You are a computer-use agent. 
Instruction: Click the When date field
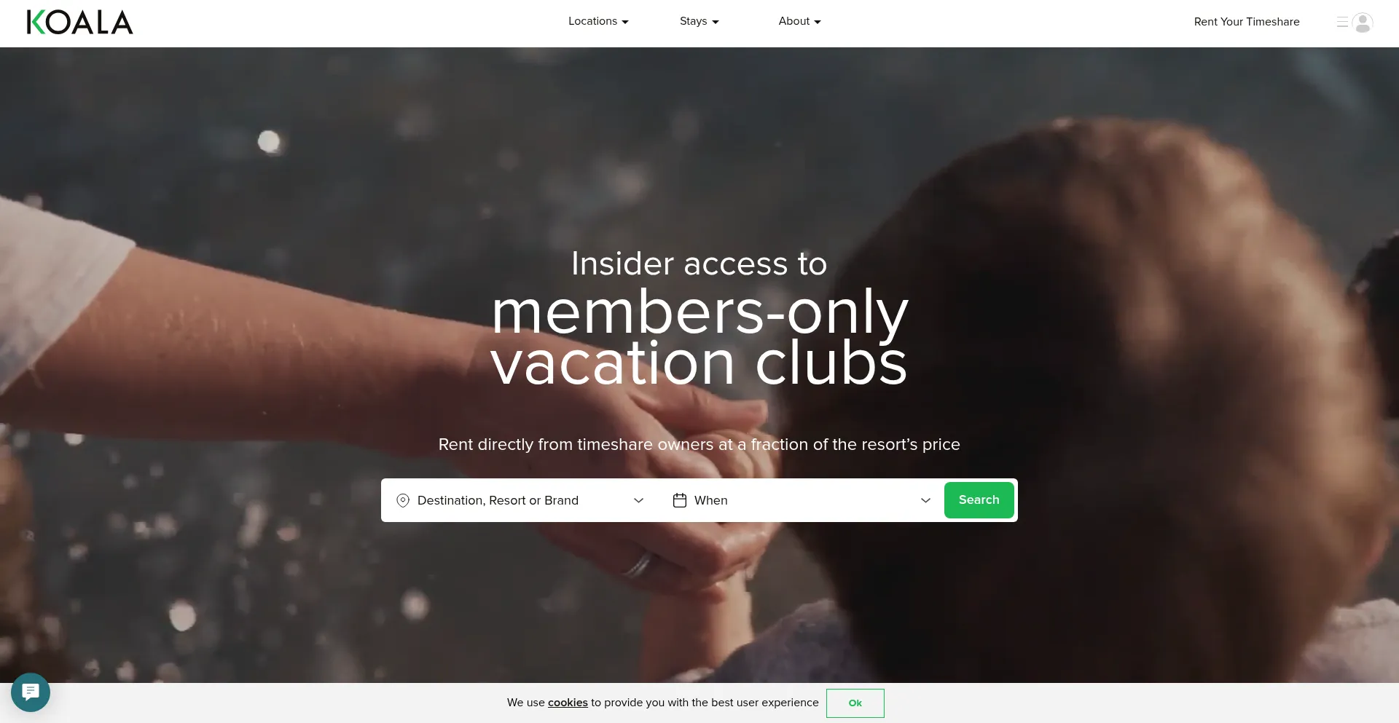(802, 500)
